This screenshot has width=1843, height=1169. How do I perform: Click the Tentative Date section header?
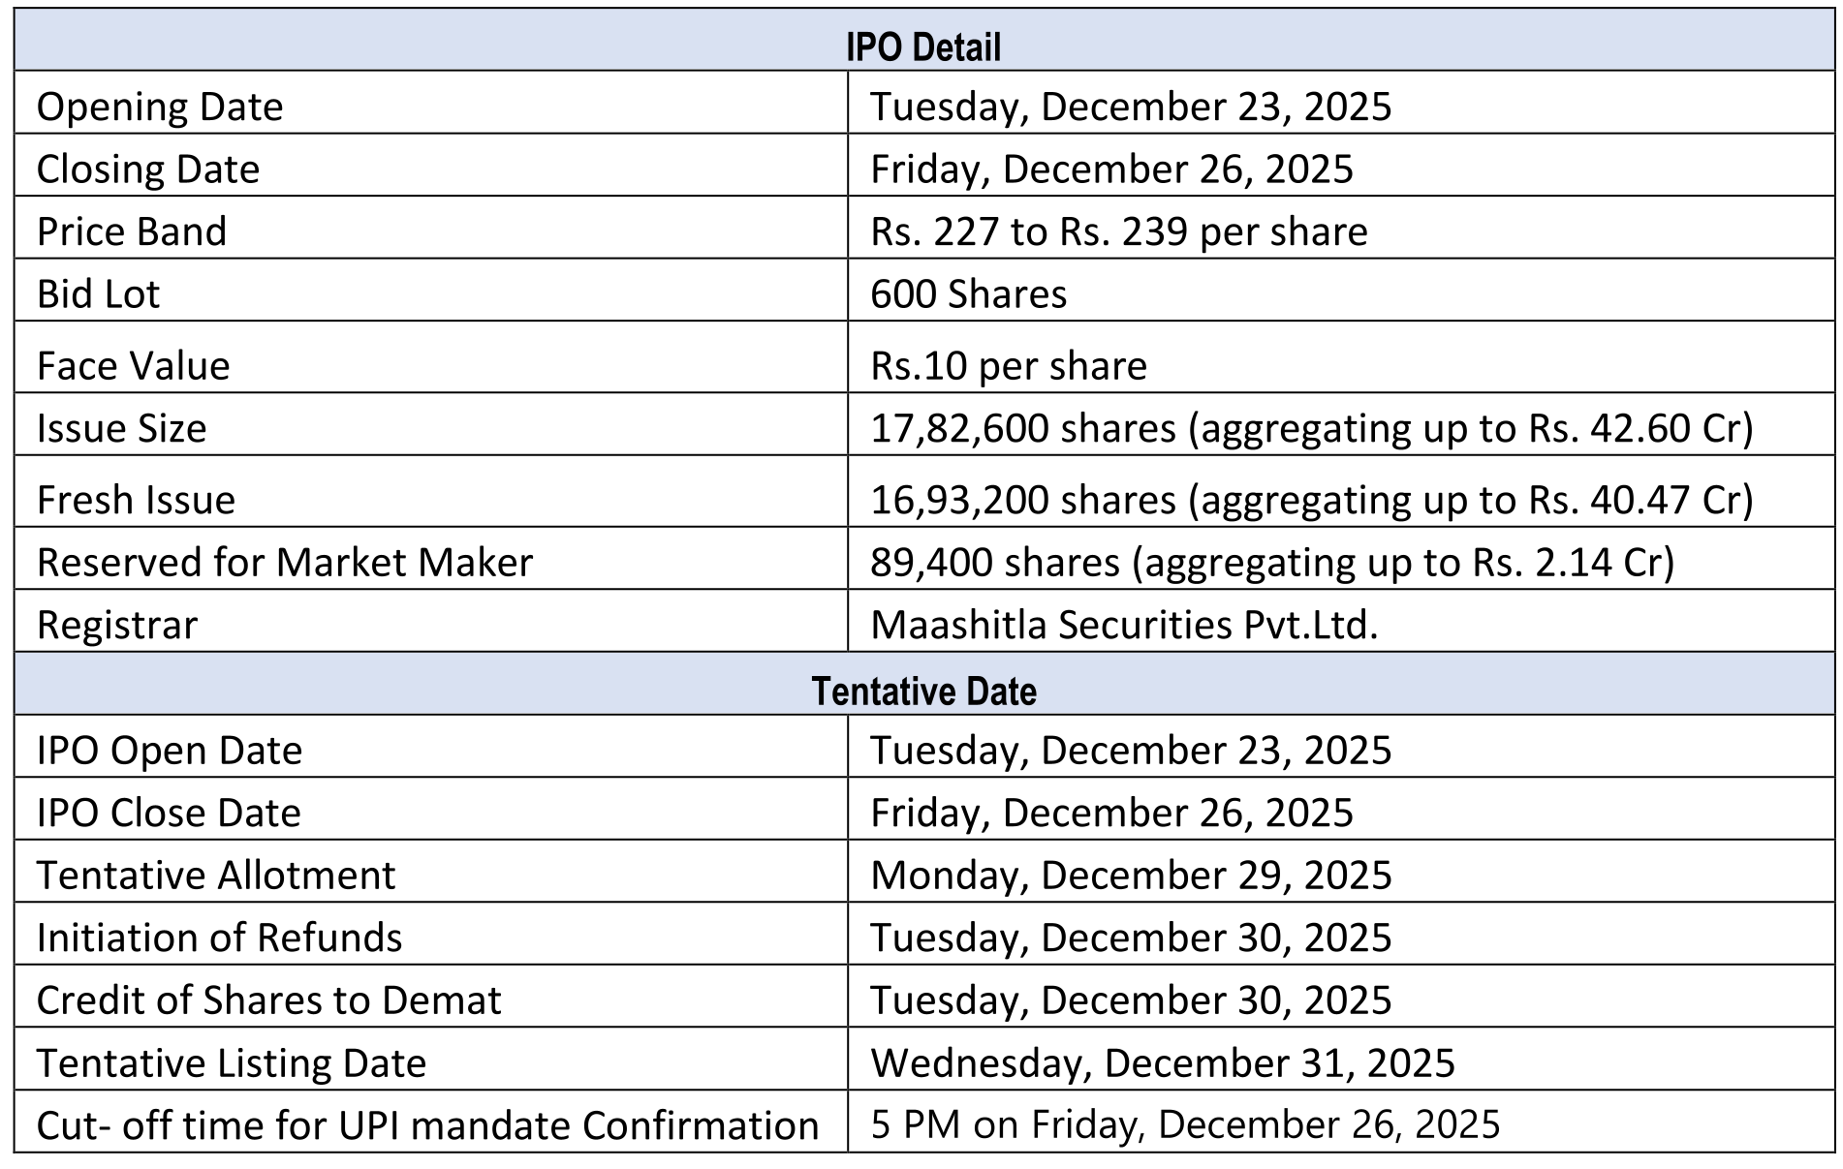click(x=922, y=691)
